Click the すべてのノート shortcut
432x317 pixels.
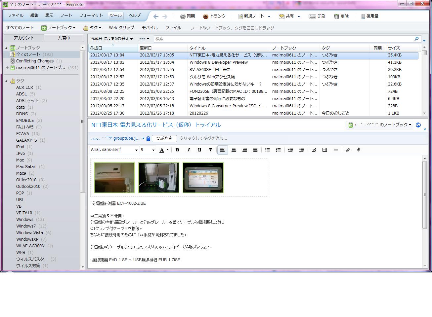pyautogui.click(x=20, y=28)
